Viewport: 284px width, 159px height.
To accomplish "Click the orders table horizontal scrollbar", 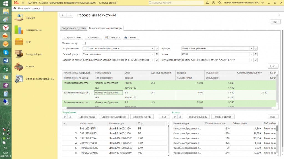I will point(135,108).
